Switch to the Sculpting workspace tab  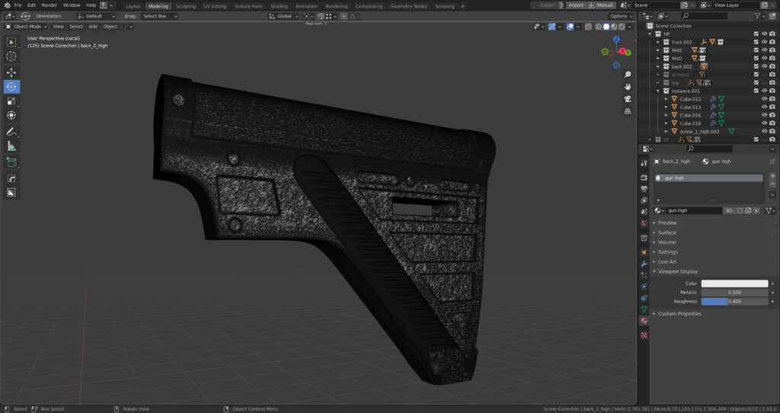186,6
